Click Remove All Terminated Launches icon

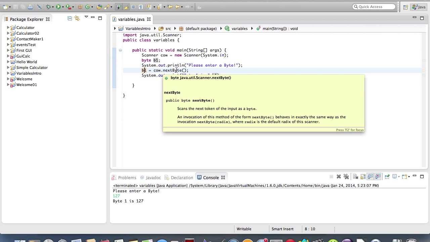tap(346, 176)
